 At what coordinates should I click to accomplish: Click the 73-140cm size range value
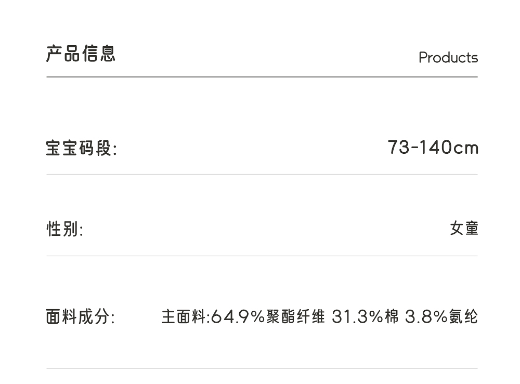pos(433,148)
